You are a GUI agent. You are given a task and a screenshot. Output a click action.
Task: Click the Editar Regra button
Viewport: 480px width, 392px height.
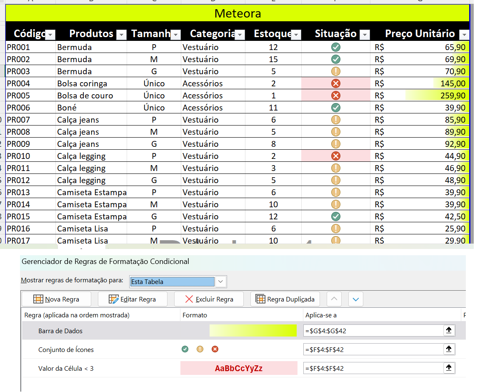click(132, 299)
